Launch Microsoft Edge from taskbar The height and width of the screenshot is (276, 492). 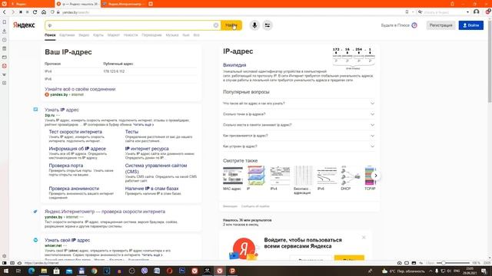point(32,271)
